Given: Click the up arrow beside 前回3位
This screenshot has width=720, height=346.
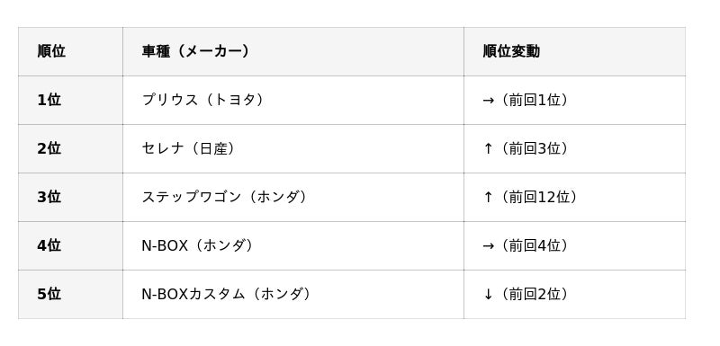Looking at the screenshot, I should [x=488, y=148].
